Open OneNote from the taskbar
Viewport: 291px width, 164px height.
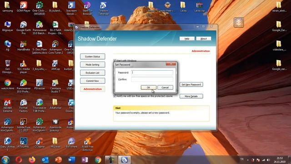[85, 160]
